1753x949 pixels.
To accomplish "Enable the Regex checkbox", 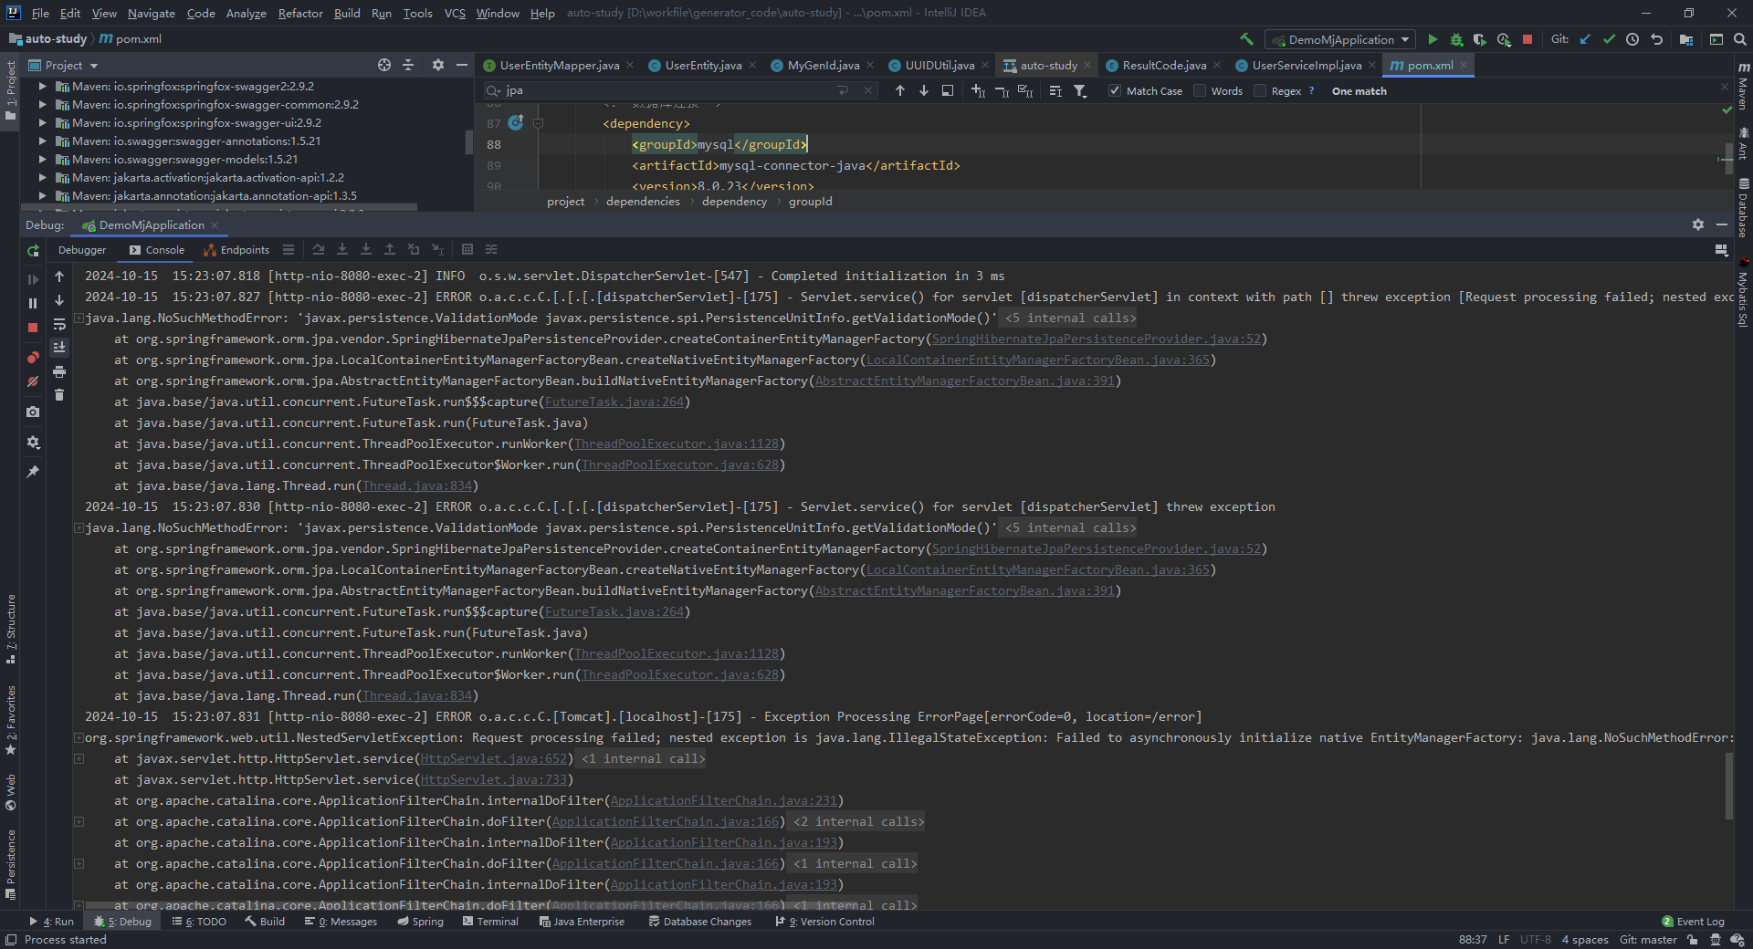I will 1260,90.
